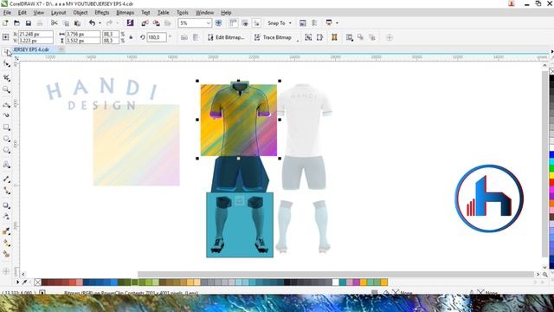
Task: Open the Application launcher dropdown arrow
Action: (337, 23)
